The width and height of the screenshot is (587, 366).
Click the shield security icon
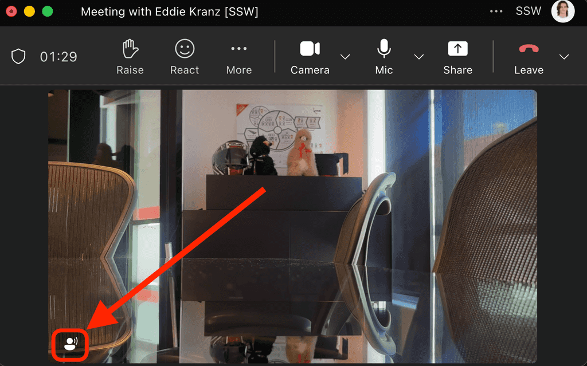click(x=18, y=57)
